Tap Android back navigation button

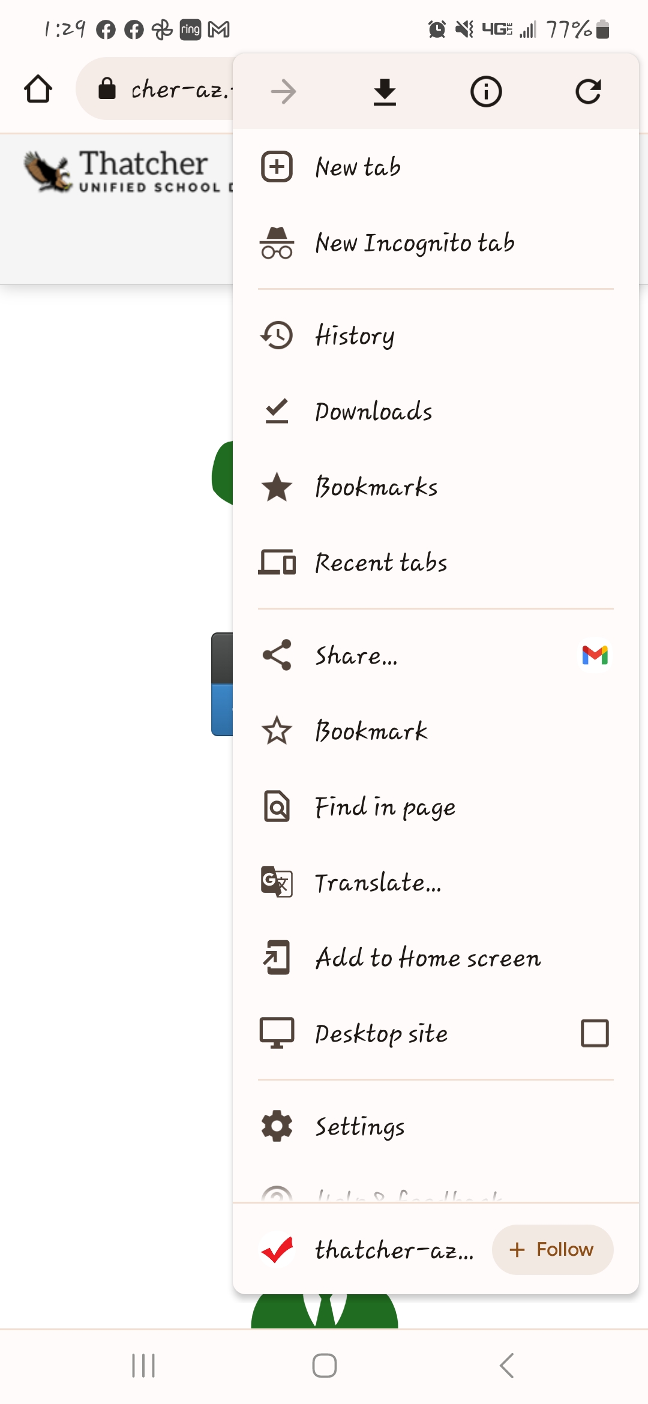pos(506,1366)
